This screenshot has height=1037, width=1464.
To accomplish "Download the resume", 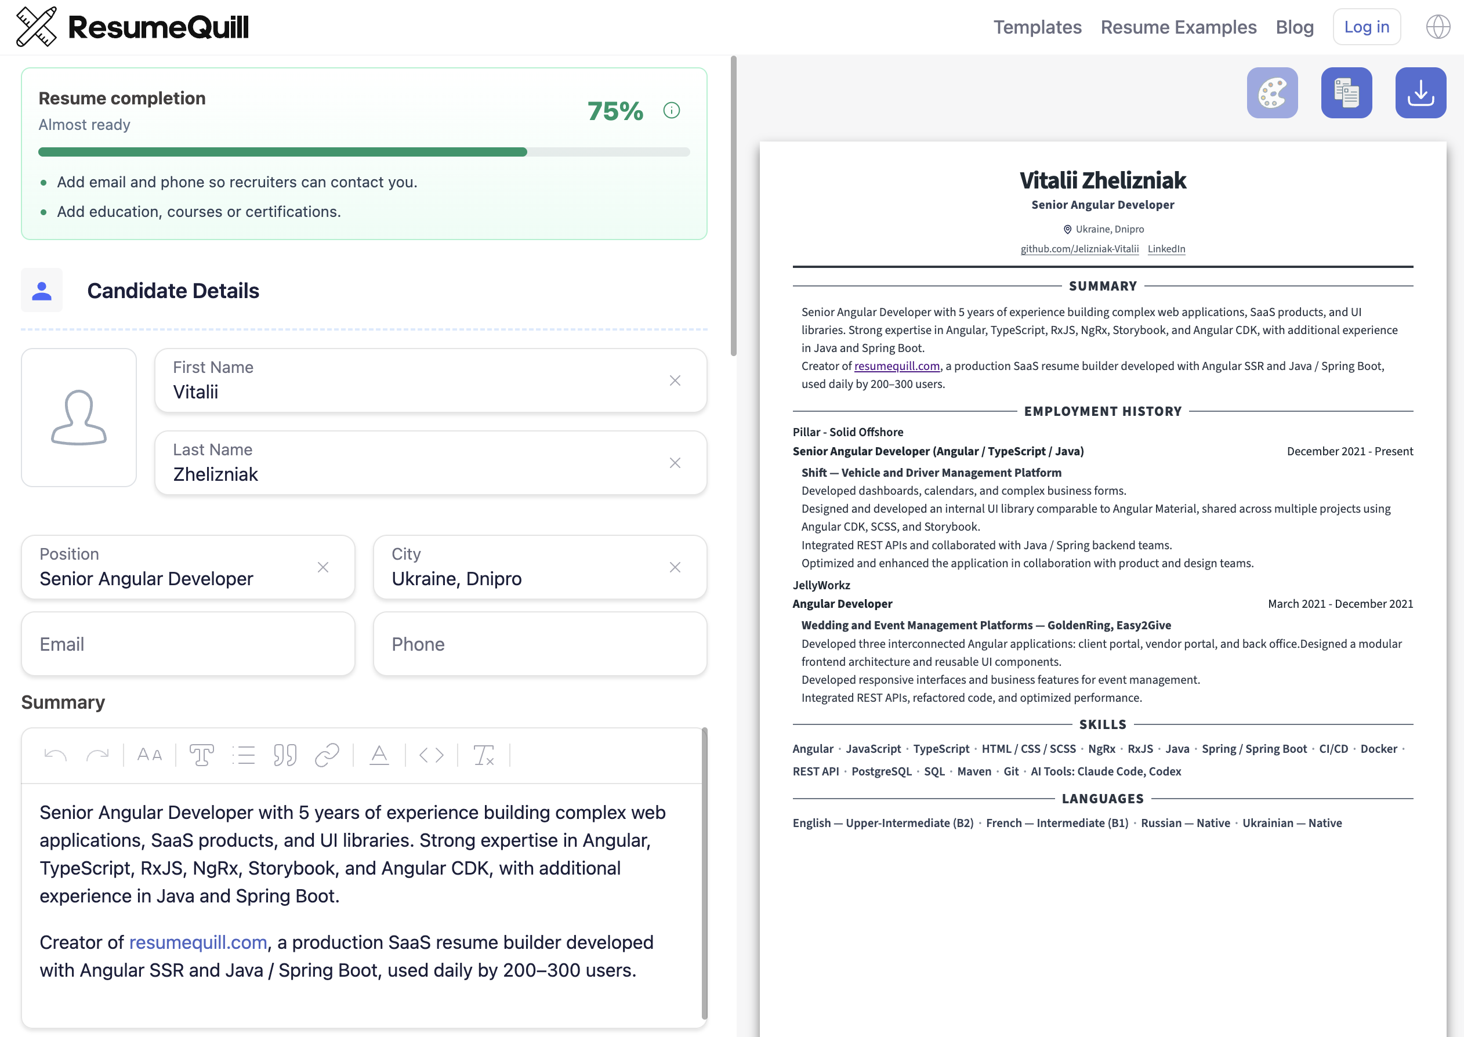I will [1420, 93].
